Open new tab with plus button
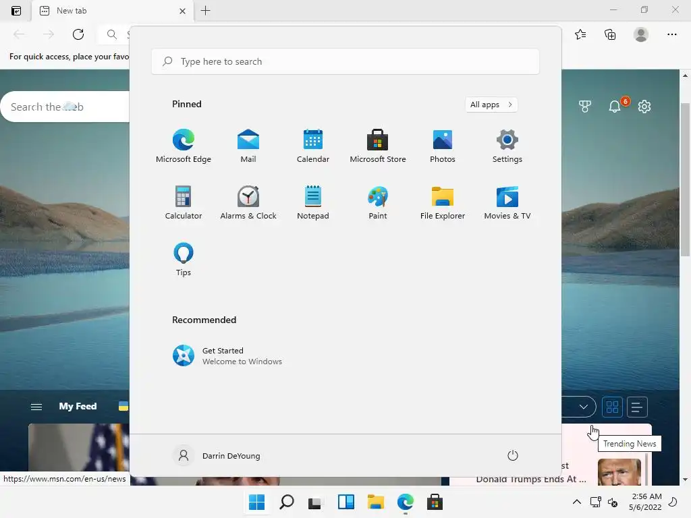 (205, 11)
